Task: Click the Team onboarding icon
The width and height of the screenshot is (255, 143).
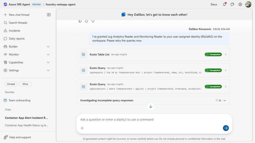Action: (x=5, y=100)
